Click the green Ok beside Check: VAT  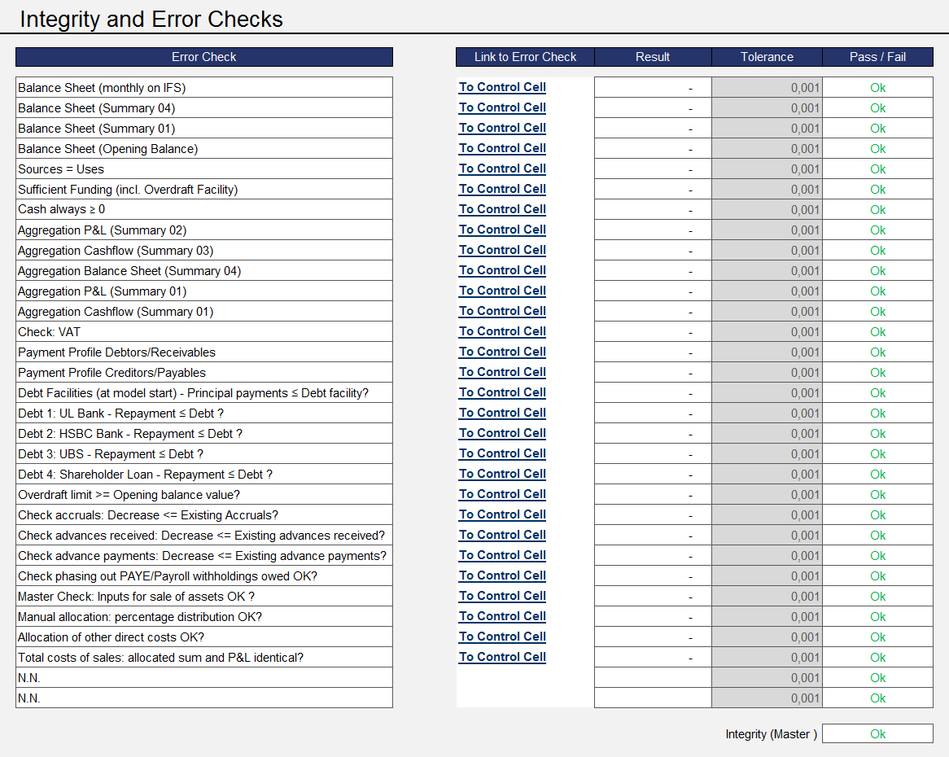877,331
